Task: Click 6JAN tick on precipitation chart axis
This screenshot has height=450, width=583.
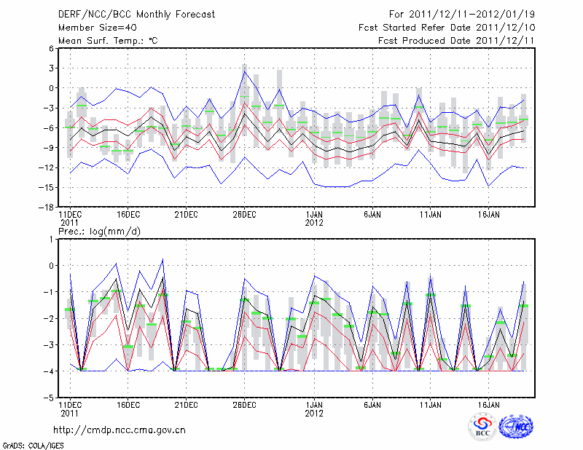Action: click(x=372, y=403)
